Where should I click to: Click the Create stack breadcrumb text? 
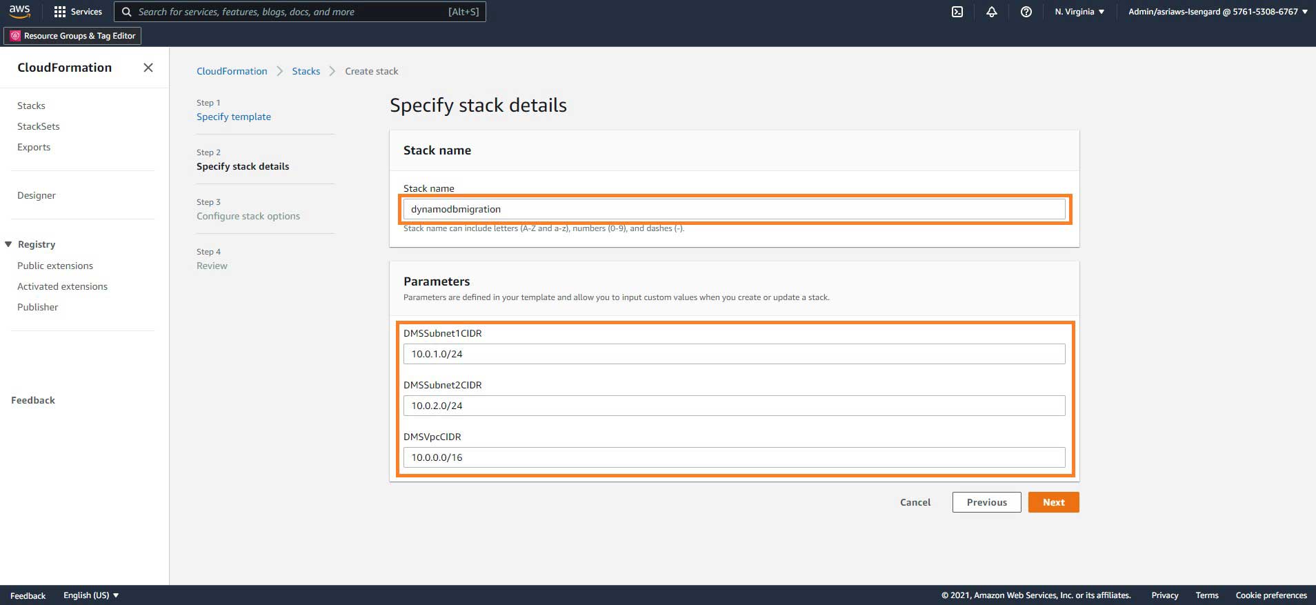[x=372, y=71]
